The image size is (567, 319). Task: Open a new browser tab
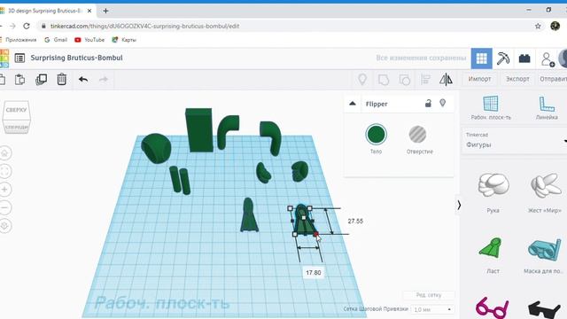coord(105,11)
